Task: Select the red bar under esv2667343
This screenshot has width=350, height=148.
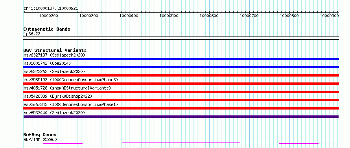Action: point(181,108)
